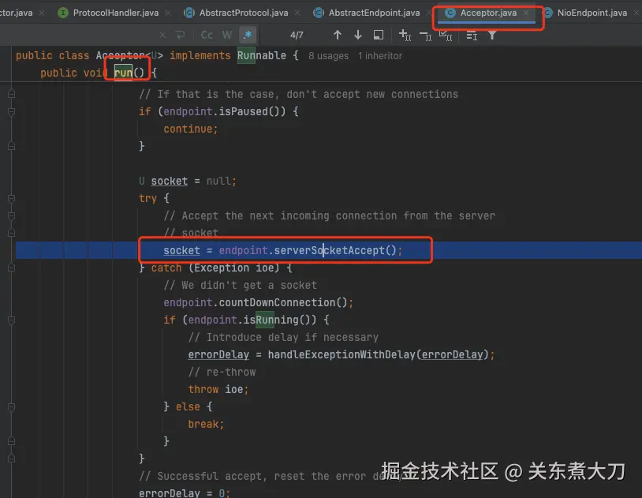
Task: Click '// Introduce delay if necessary' comment
Action: coord(283,337)
